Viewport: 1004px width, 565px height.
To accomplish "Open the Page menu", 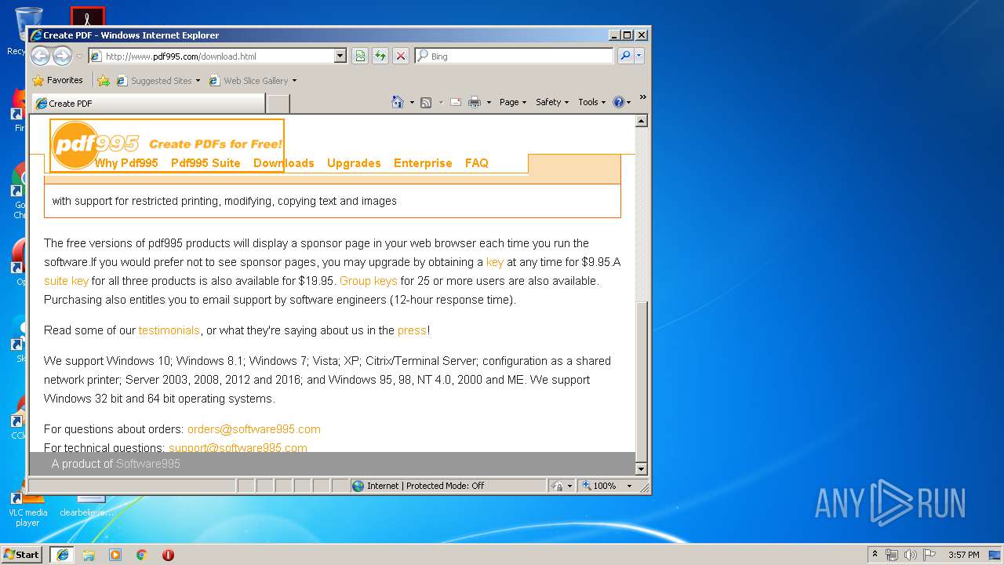I will point(513,102).
